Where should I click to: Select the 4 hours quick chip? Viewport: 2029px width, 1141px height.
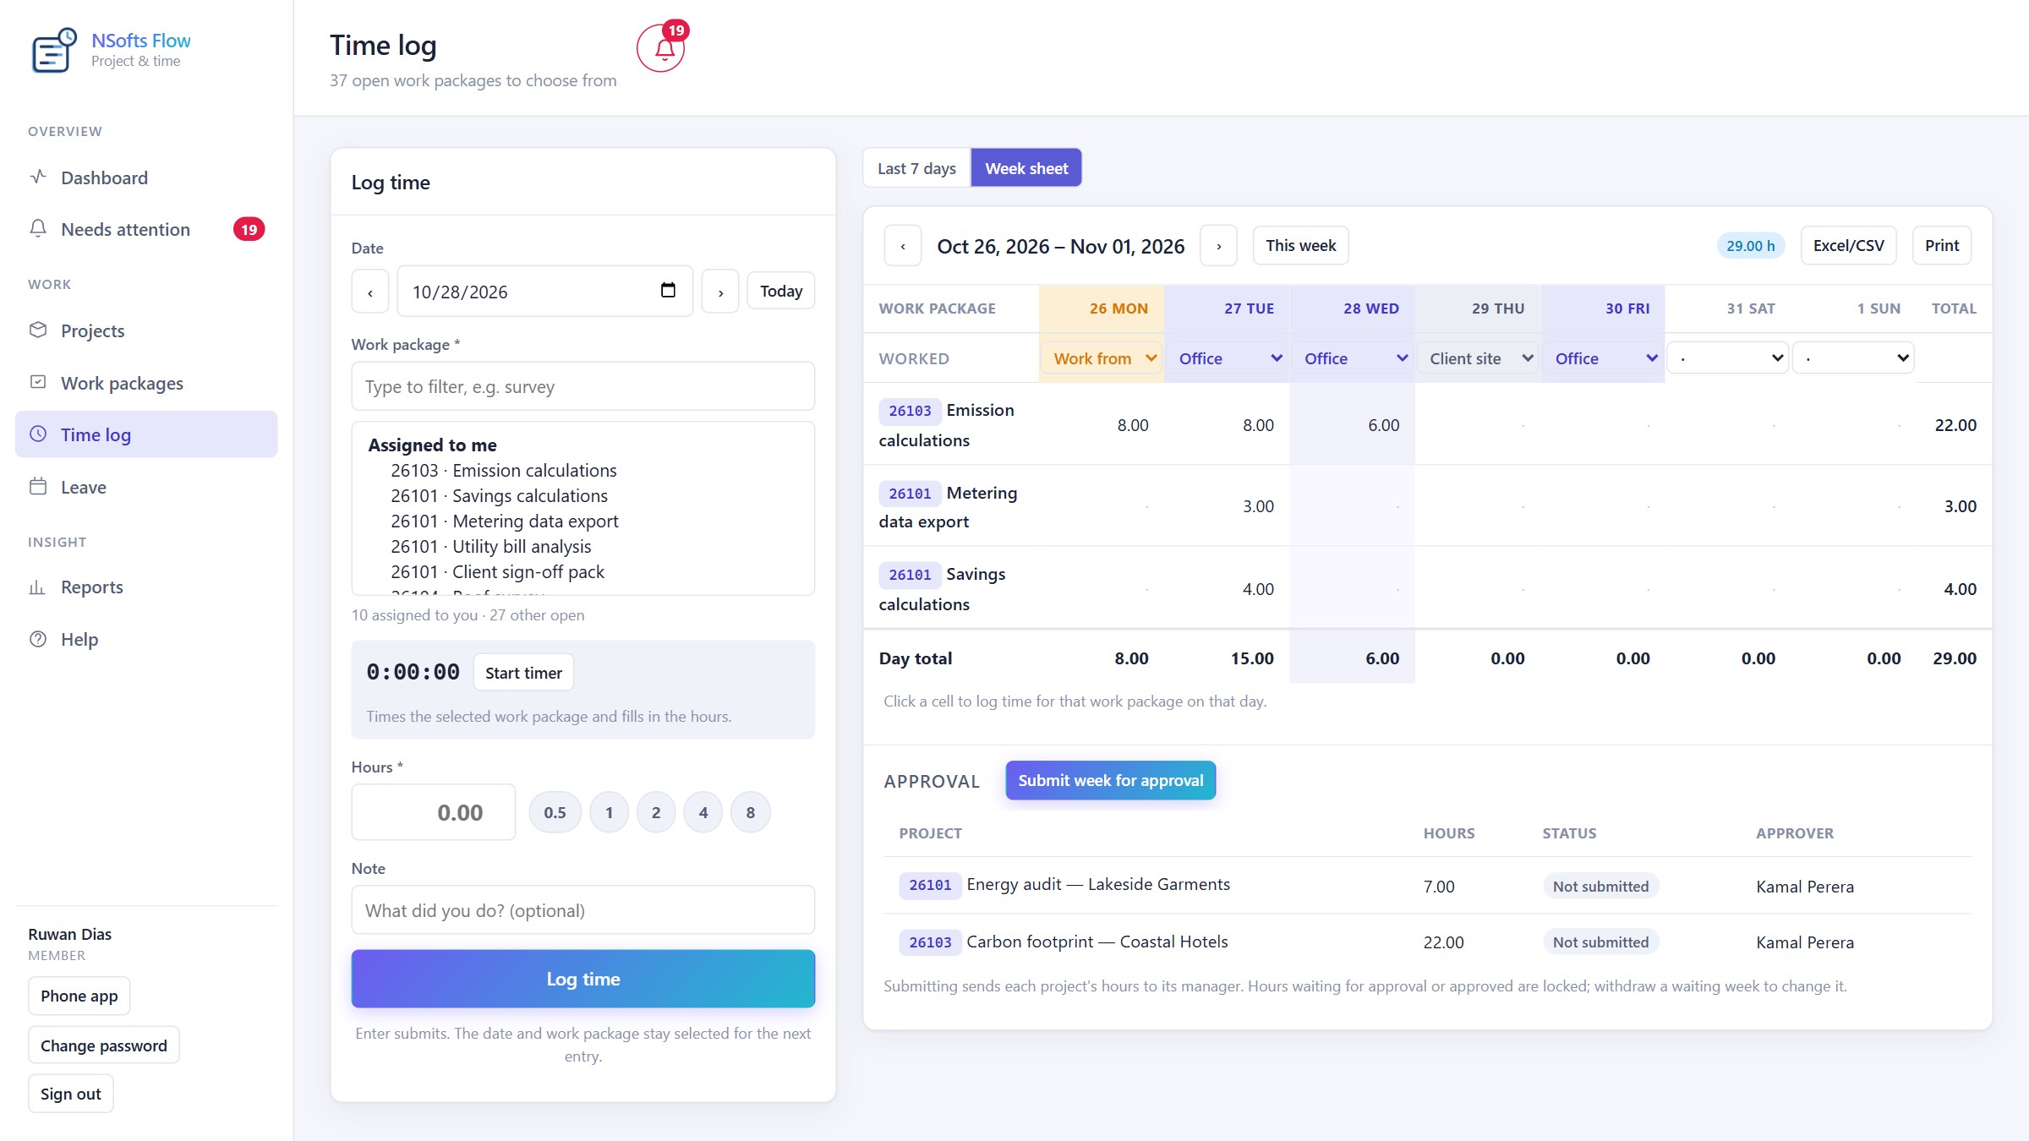(703, 813)
